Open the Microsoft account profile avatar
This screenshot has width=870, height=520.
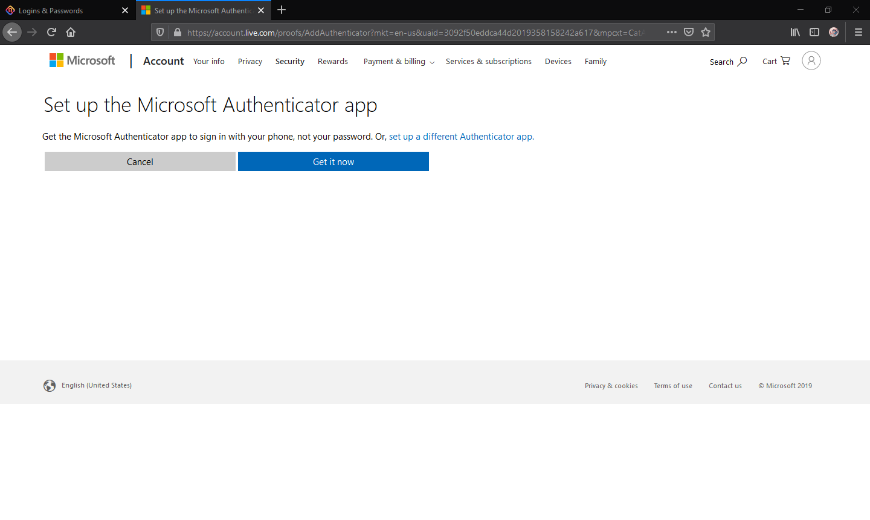[x=811, y=60]
